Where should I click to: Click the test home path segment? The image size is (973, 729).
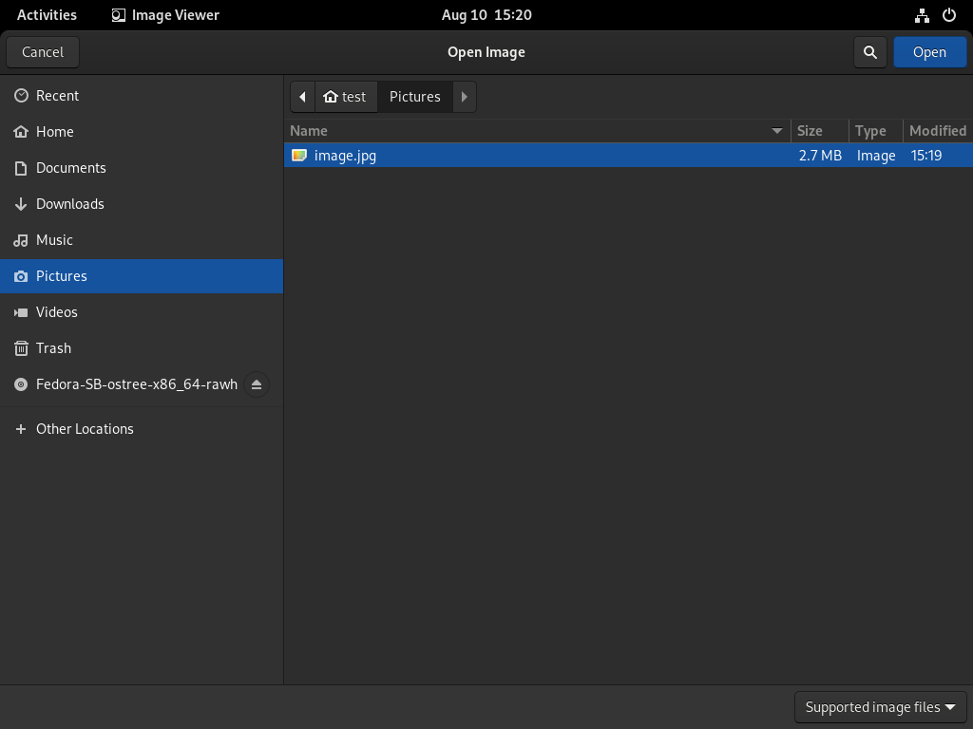click(x=346, y=97)
